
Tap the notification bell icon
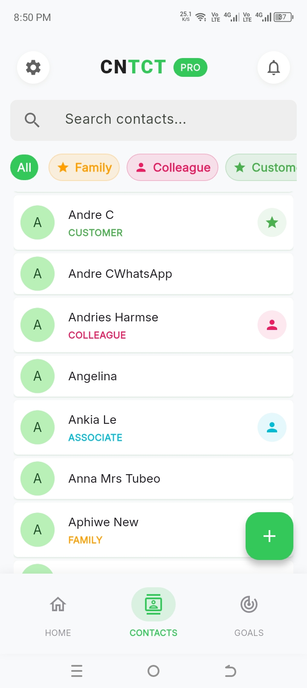click(x=274, y=67)
